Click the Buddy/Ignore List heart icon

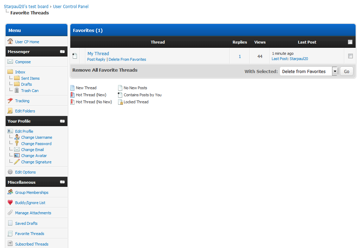pyautogui.click(x=10, y=203)
